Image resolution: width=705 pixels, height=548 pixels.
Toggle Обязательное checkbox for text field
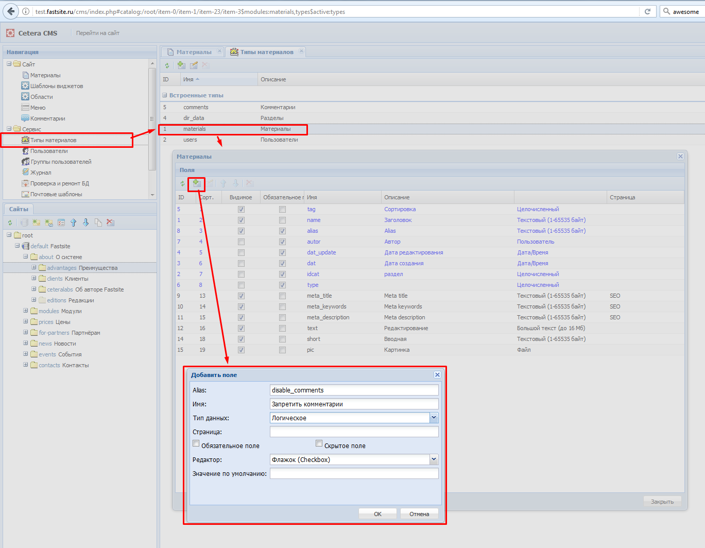pyautogui.click(x=282, y=329)
